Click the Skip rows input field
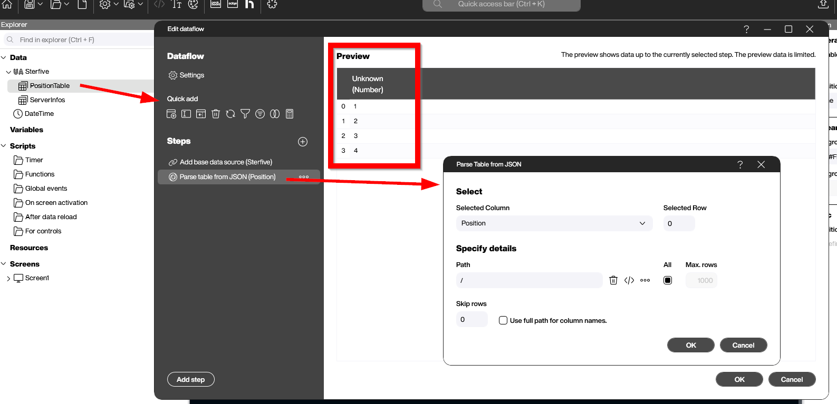This screenshot has height=404, width=837. click(472, 319)
